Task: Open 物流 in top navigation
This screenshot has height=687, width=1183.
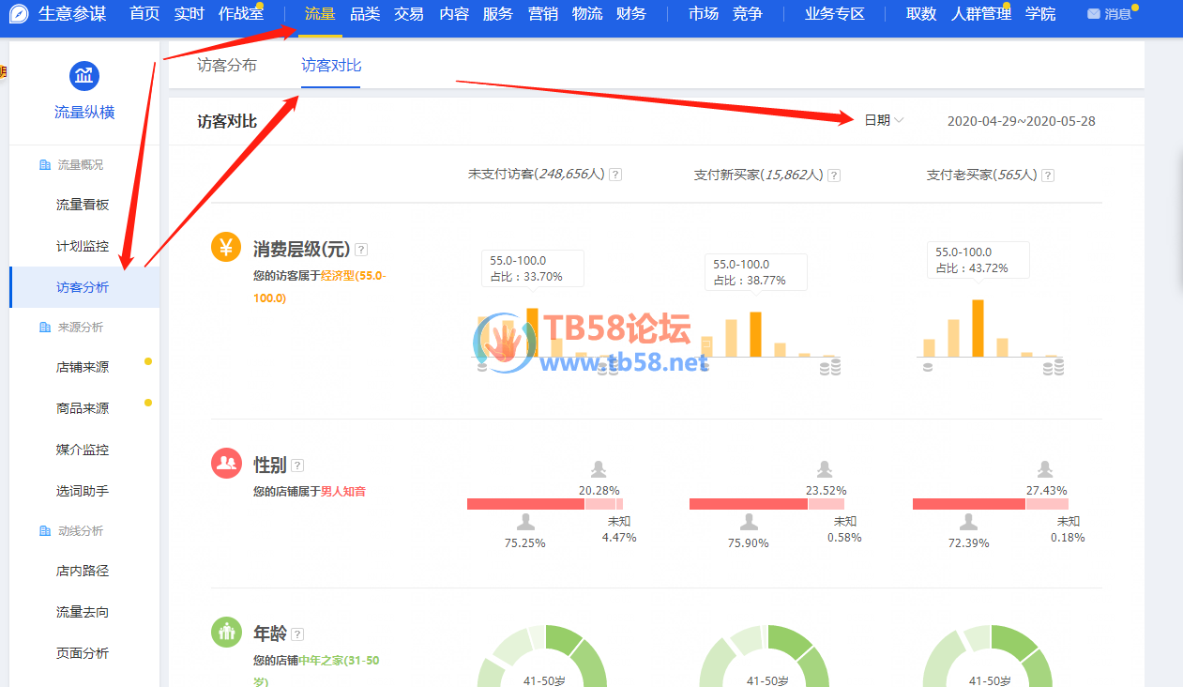Action: tap(587, 14)
